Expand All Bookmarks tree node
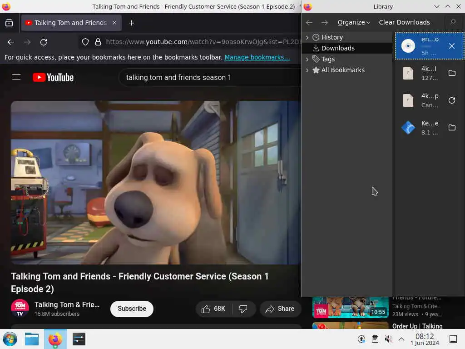 pyautogui.click(x=307, y=70)
